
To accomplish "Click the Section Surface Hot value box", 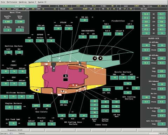I will click(19, 52).
